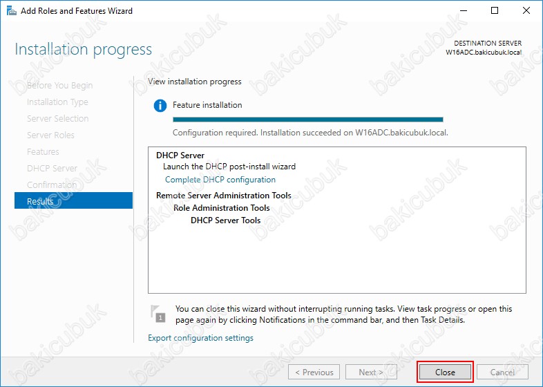543x387 pixels.
Task: Open the Complete DHCP configuration link
Action: pos(220,180)
